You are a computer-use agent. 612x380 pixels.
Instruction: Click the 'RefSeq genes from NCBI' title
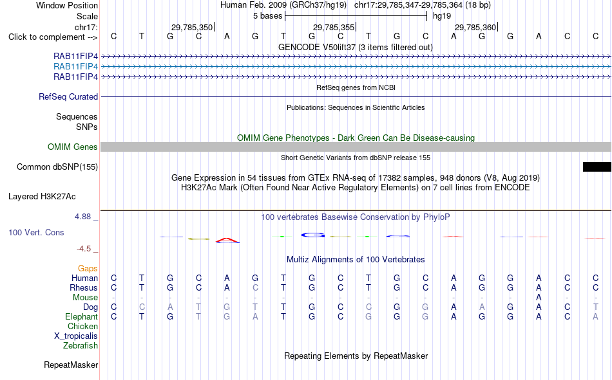click(x=356, y=87)
